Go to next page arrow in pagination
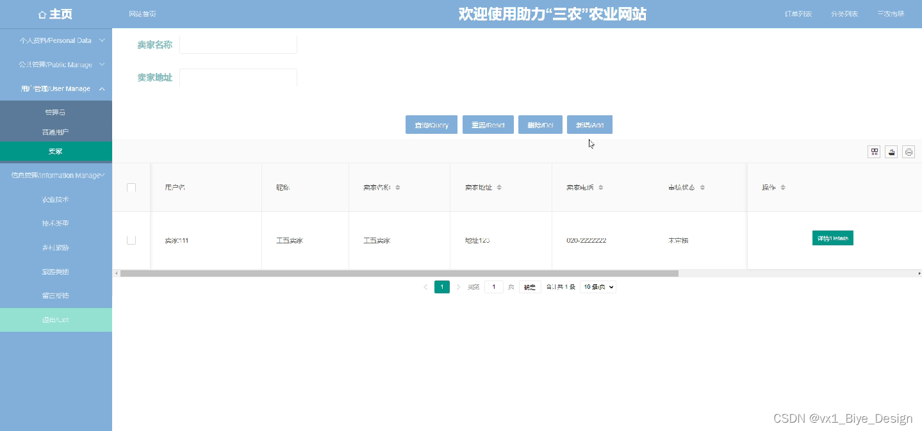Image resolution: width=922 pixels, height=431 pixels. 458,287
